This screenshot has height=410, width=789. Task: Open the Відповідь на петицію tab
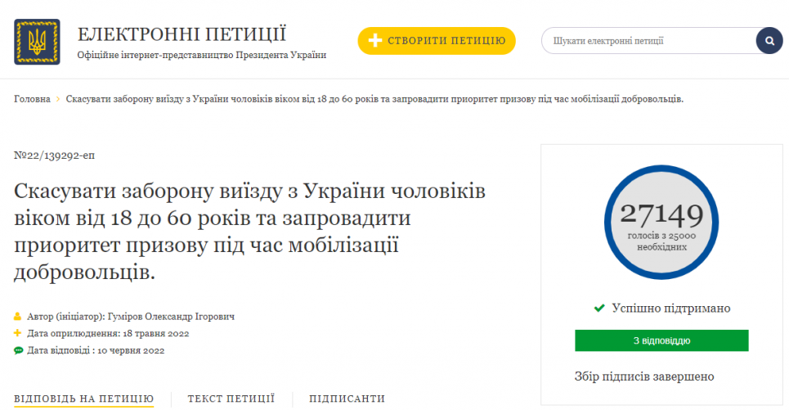point(83,399)
